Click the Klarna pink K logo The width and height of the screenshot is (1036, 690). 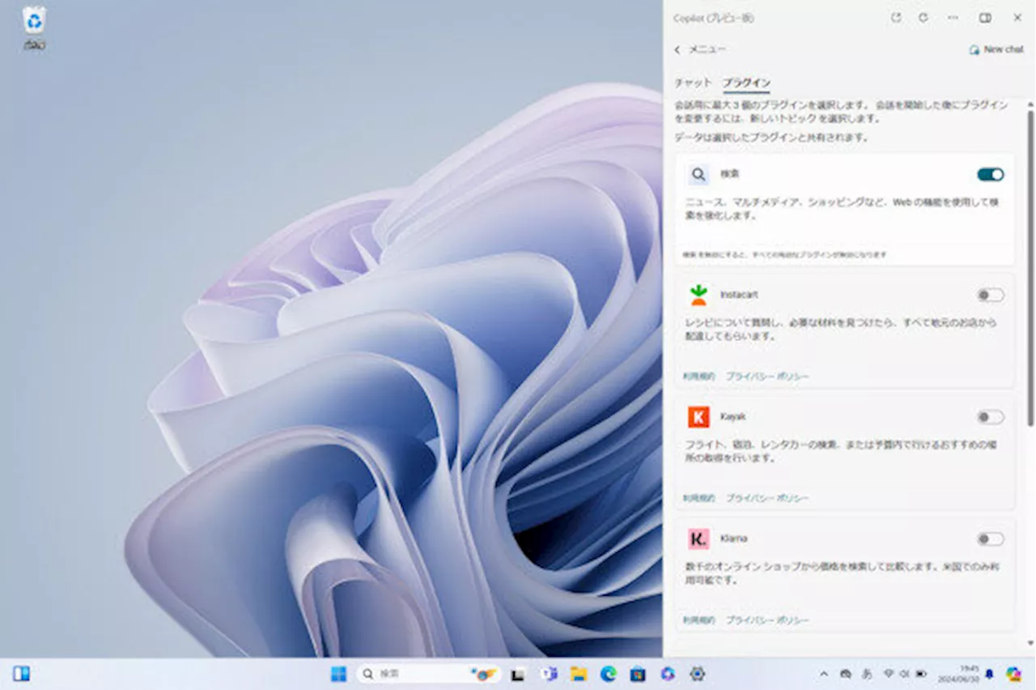coord(698,539)
